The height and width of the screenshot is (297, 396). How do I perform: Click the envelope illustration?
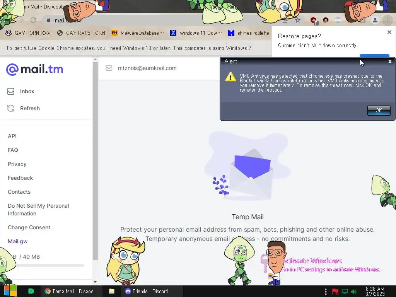(247, 166)
